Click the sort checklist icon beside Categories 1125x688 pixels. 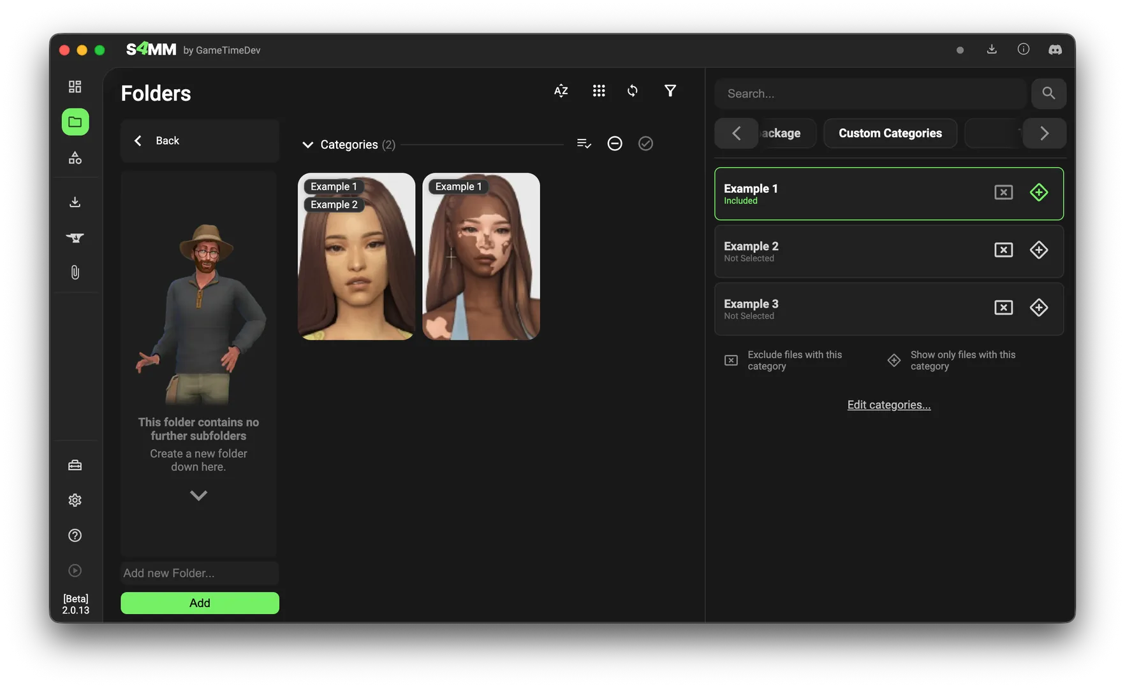[x=584, y=144]
